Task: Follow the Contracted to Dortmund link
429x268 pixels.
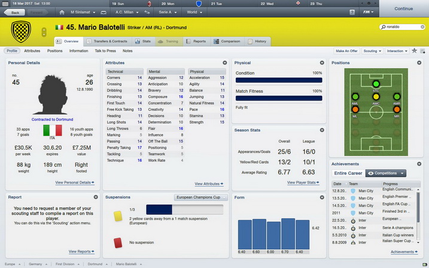Action: (x=52, y=120)
